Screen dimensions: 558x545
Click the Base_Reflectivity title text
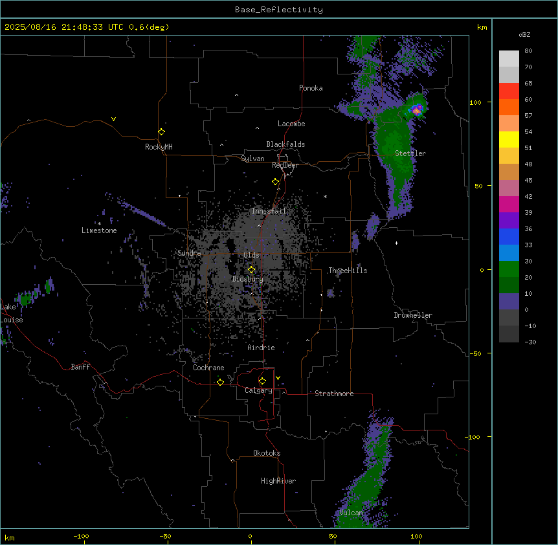tap(279, 10)
